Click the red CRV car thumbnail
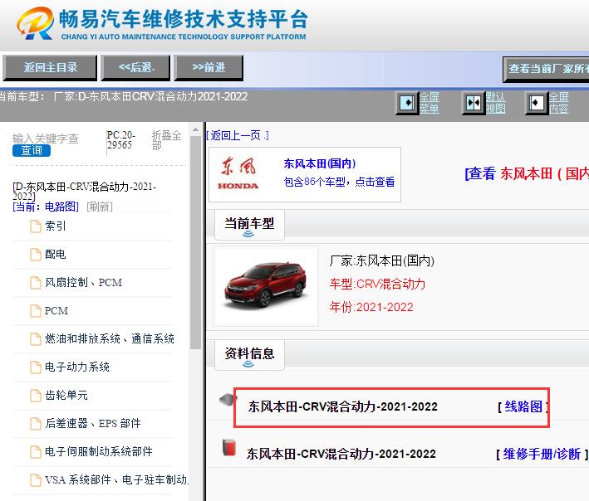The height and width of the screenshot is (501, 589). [x=266, y=285]
